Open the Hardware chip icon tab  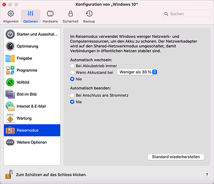(50, 14)
